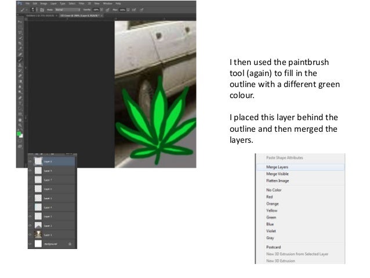This screenshot has width=370, height=278.
Task: Change screen mode icon in toolbox
Action: [20, 146]
